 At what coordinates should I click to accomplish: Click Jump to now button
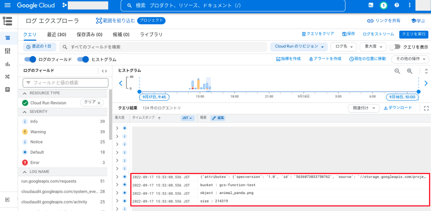(367, 59)
